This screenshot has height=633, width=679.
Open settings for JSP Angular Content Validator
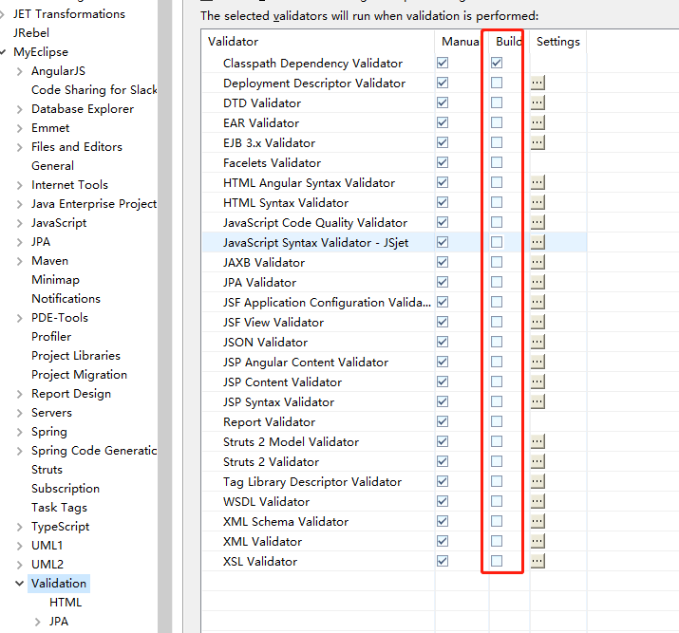coord(538,362)
